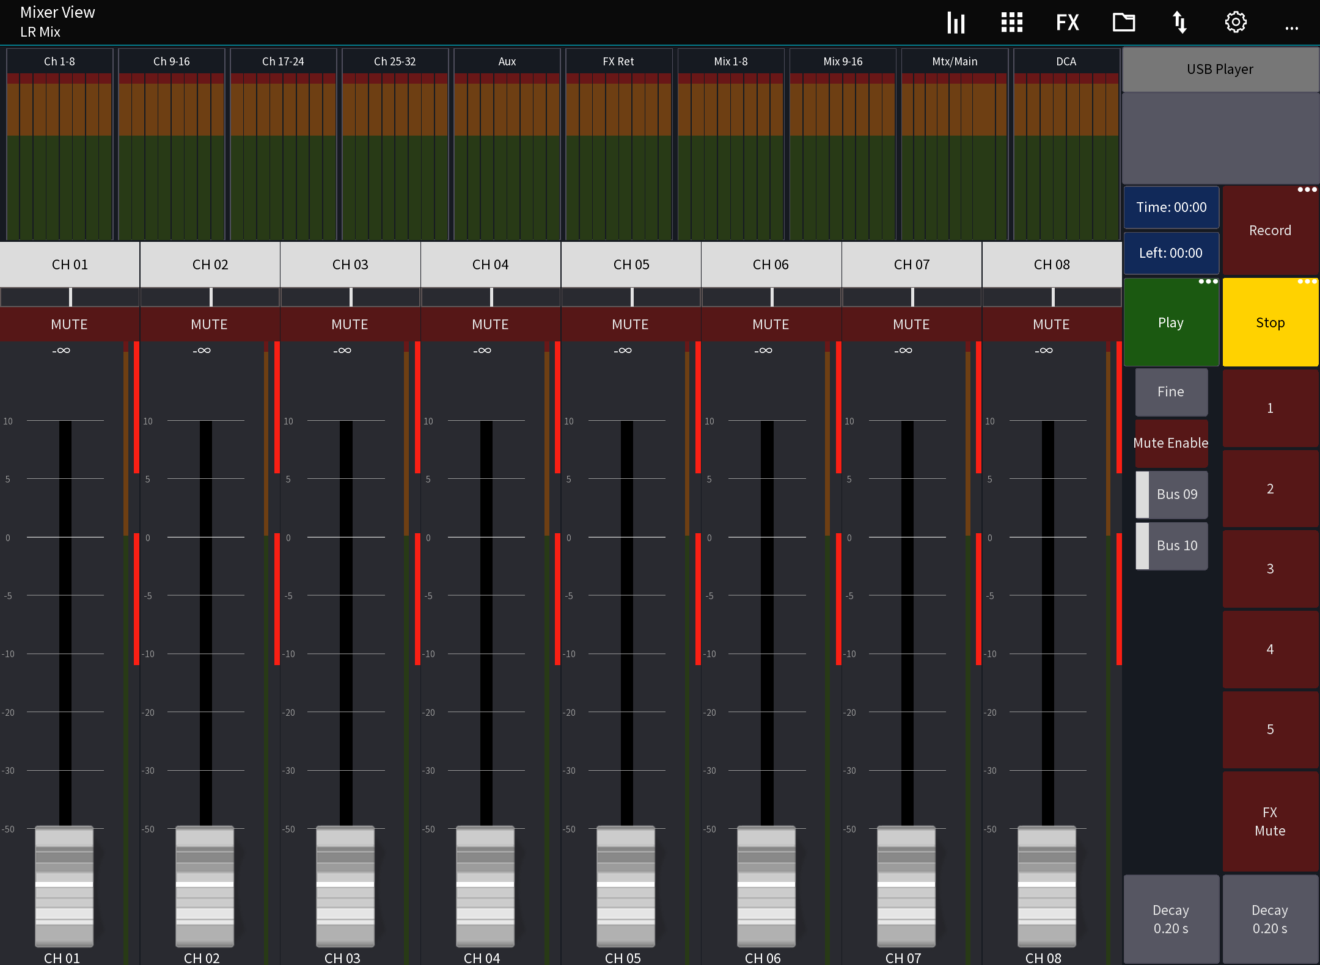Expand the Record panel options ellipsis
Viewport: 1320px width, 965px height.
tap(1307, 190)
